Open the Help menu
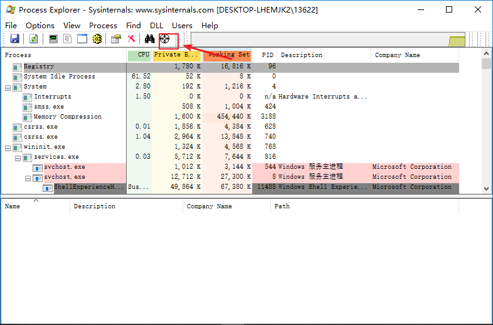 209,26
